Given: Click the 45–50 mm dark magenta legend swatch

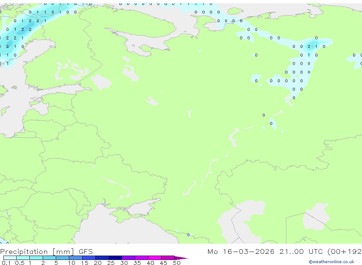Looking at the screenshot, I should click(168, 258).
